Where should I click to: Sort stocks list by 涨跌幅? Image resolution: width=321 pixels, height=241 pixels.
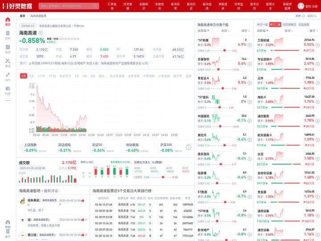point(203,31)
